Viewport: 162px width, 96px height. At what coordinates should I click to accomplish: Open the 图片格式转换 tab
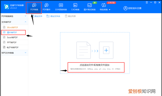tap(90, 7)
